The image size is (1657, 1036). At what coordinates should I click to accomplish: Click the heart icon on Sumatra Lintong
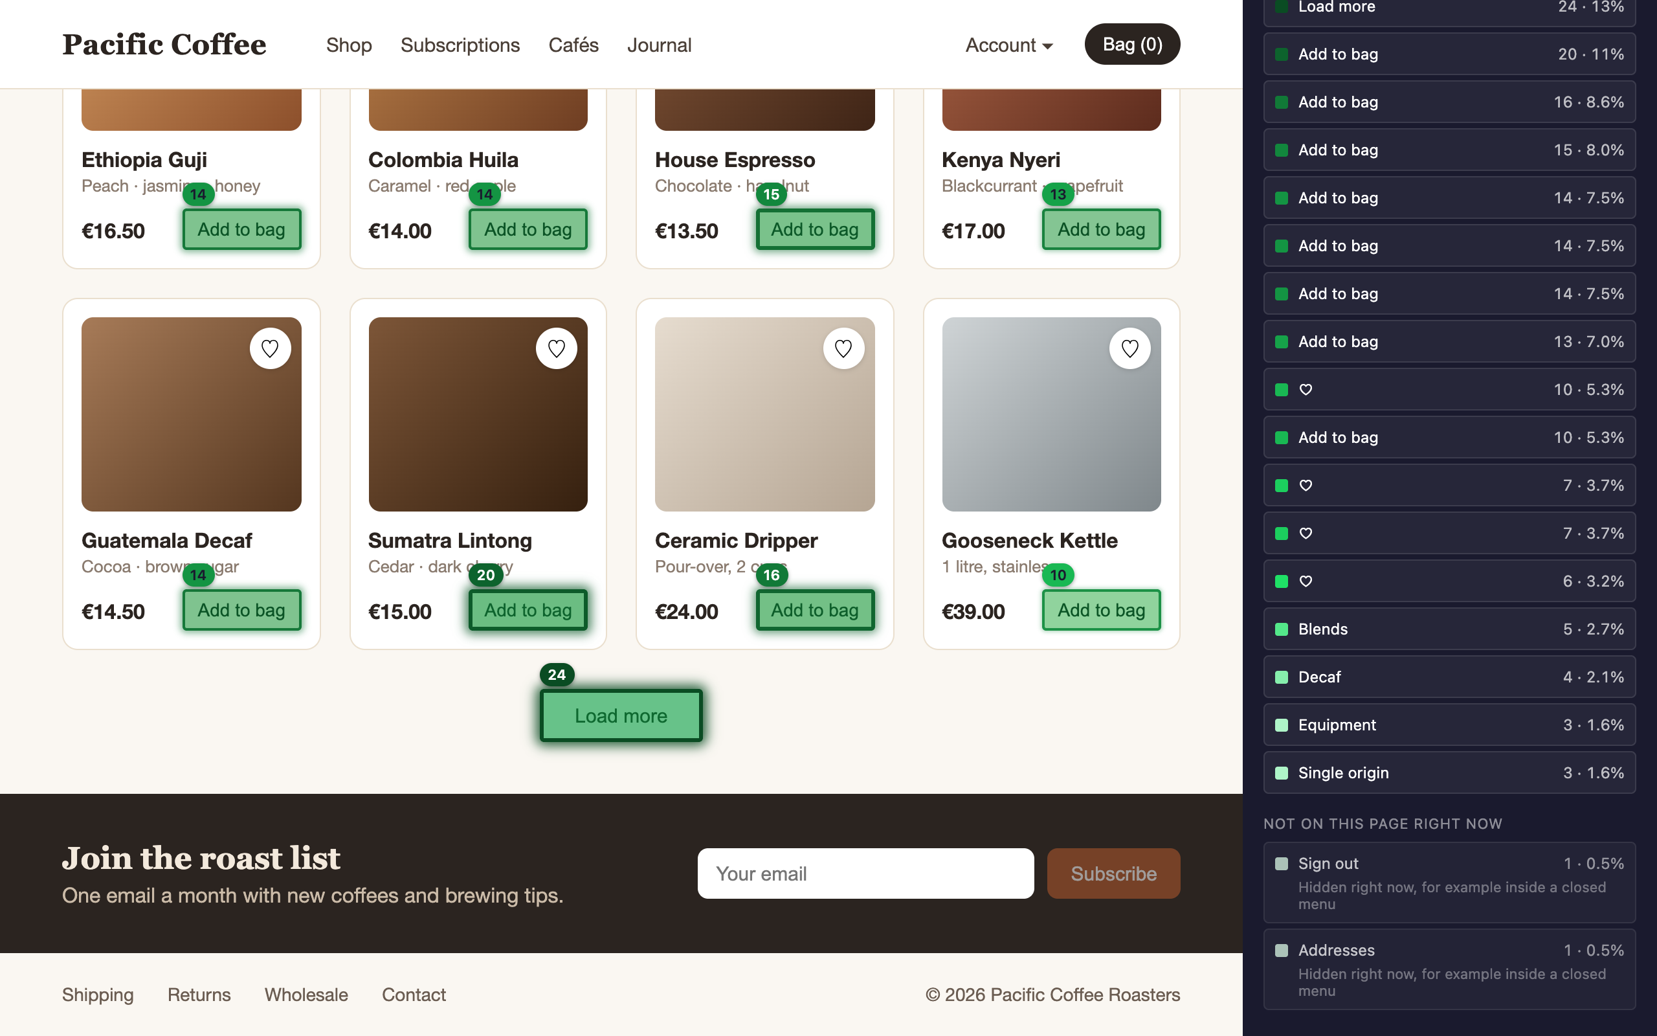point(557,349)
